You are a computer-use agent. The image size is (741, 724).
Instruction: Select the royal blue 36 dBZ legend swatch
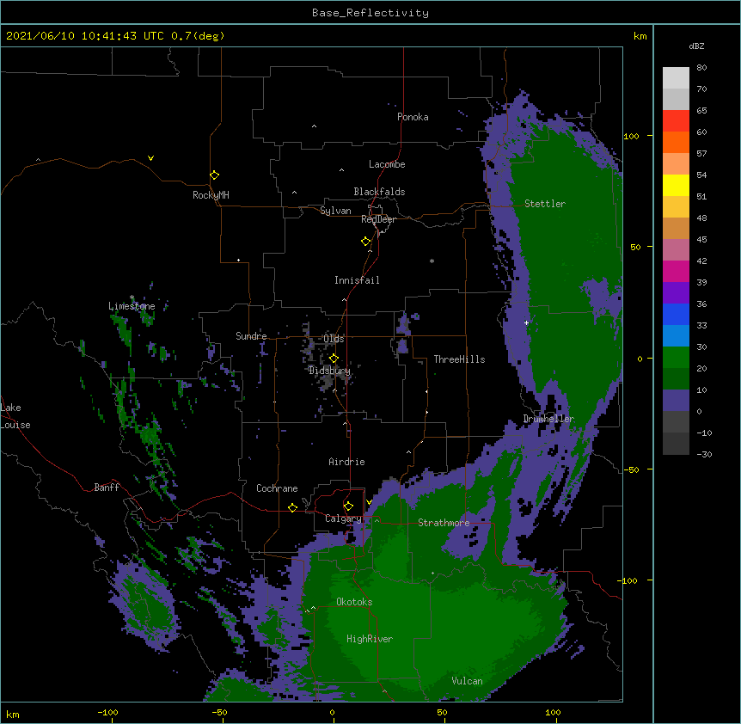pos(676,314)
